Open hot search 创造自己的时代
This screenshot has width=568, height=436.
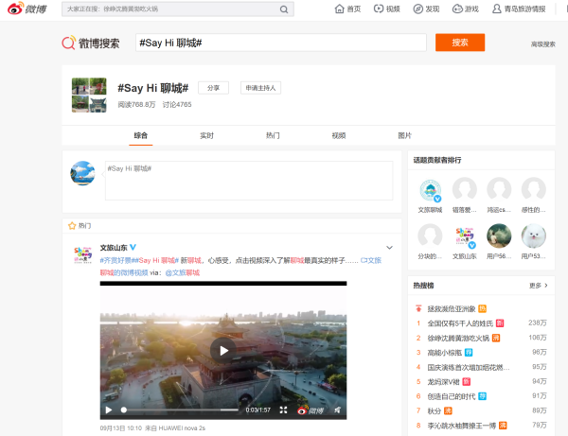pos(452,397)
